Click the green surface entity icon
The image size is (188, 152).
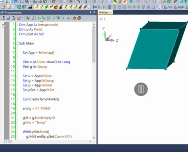pyautogui.click(x=46, y=7)
